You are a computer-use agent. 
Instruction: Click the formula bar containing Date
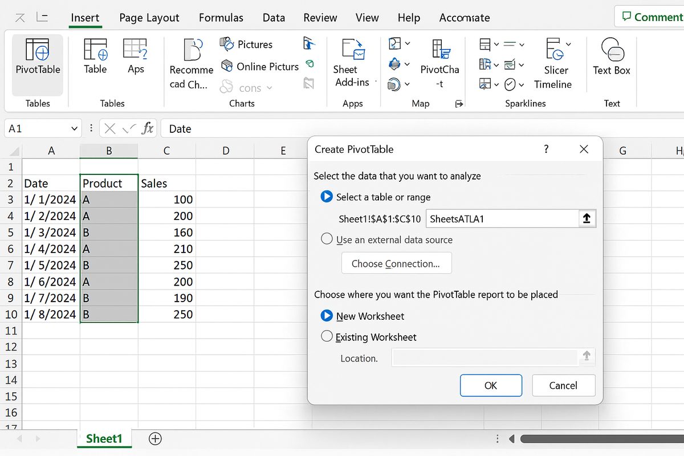coord(422,129)
